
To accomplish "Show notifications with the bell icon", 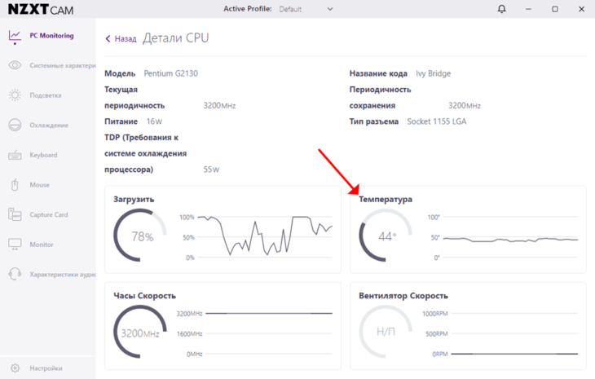I will click(501, 9).
